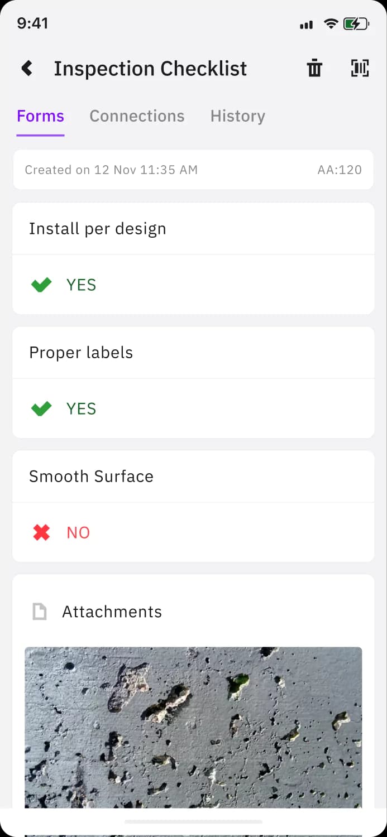Click the NO answer text
The image size is (387, 837).
(x=78, y=533)
